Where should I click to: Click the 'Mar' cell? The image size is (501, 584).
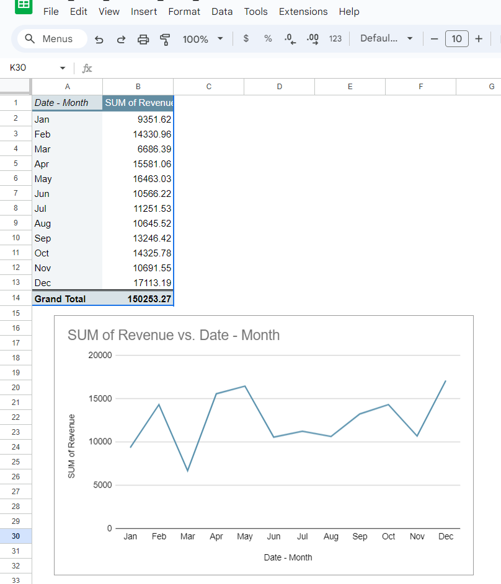pyautogui.click(x=67, y=149)
